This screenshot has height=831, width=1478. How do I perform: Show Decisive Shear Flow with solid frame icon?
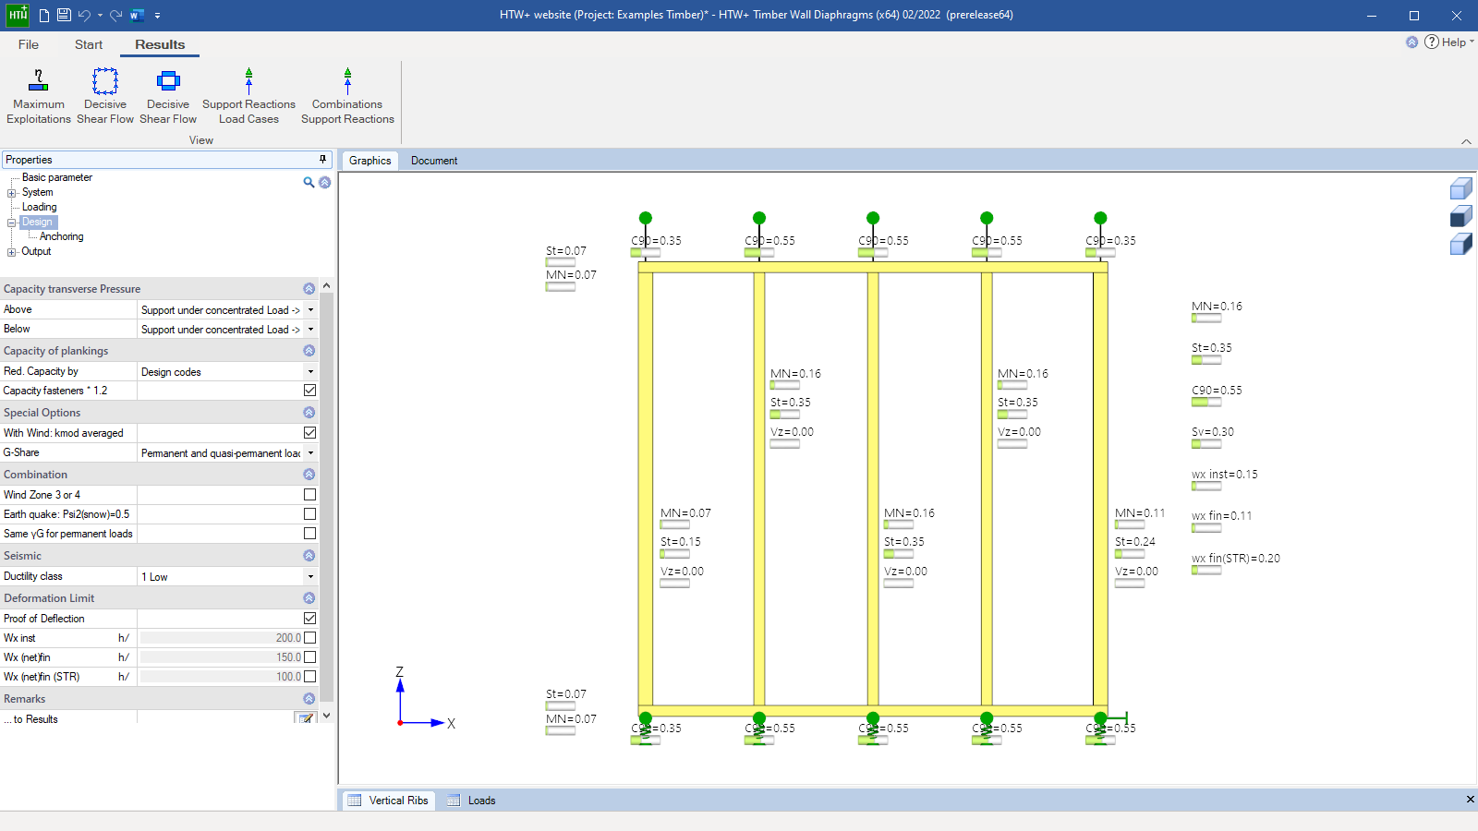point(168,96)
